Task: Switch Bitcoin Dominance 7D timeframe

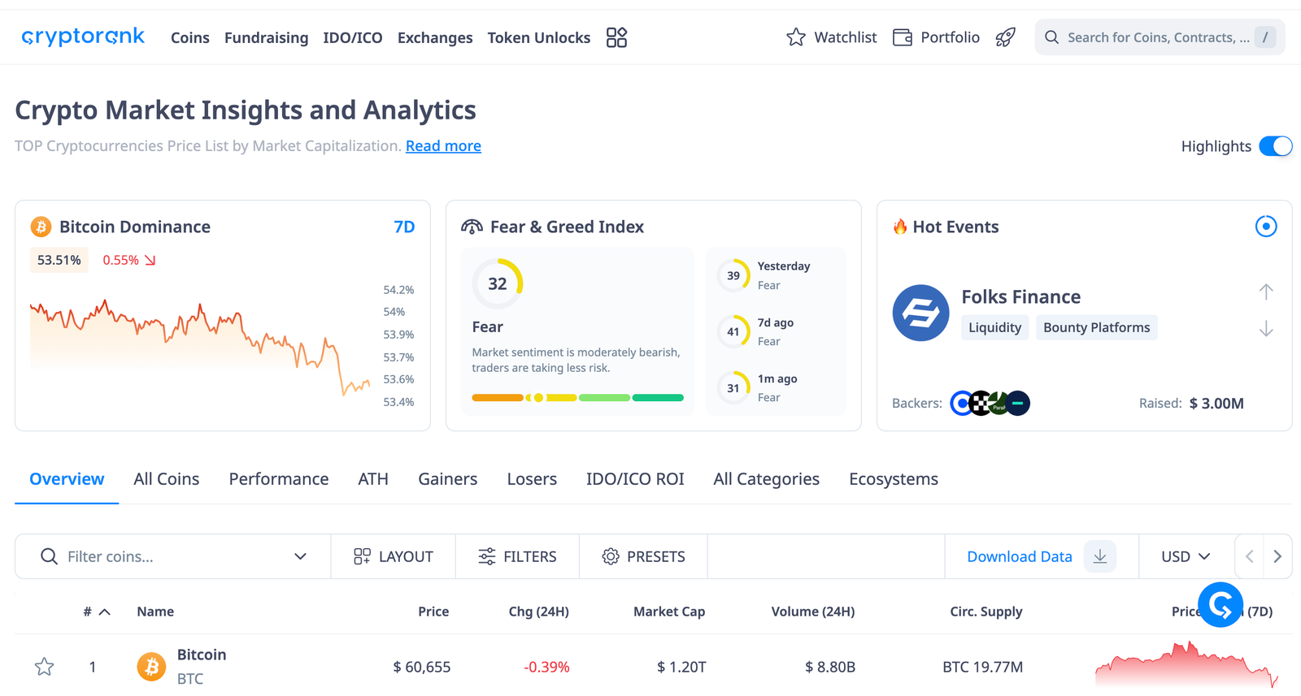Action: (404, 227)
